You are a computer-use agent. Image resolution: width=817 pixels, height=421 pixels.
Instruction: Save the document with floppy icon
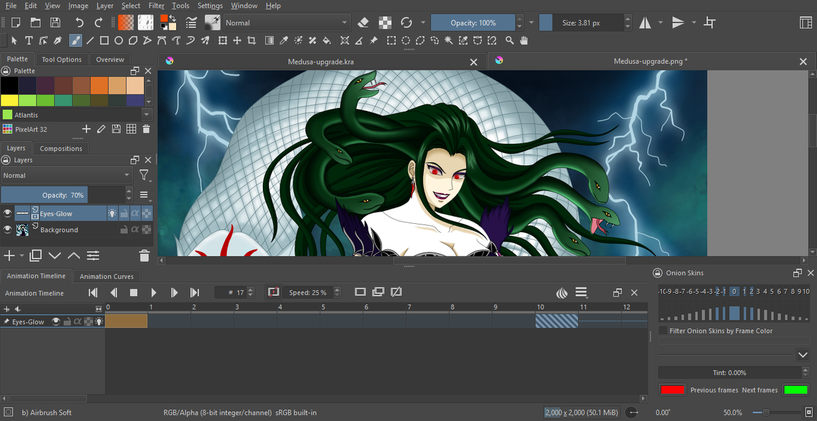(56, 22)
